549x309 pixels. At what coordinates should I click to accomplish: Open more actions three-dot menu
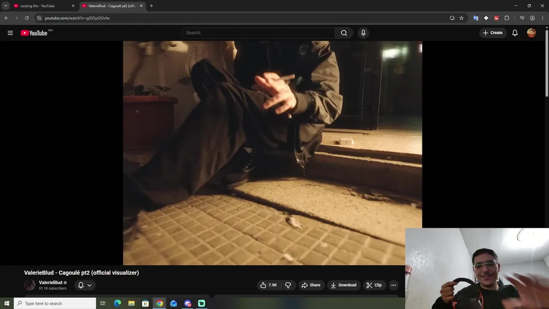click(x=393, y=285)
